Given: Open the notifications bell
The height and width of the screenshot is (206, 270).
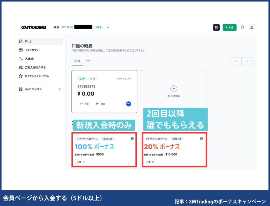Looking at the screenshot, I should 242,27.
